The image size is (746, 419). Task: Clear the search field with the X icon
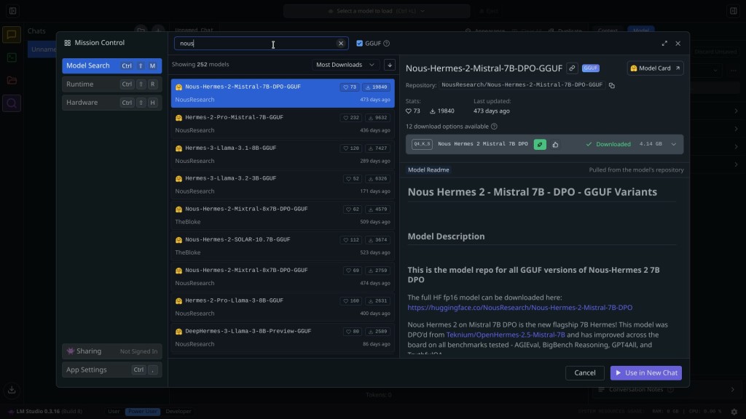[340, 44]
